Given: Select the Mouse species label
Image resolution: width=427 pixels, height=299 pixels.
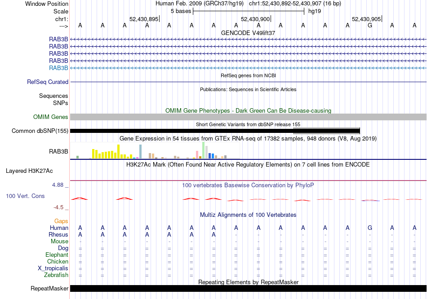Looking at the screenshot, I should point(59,242).
